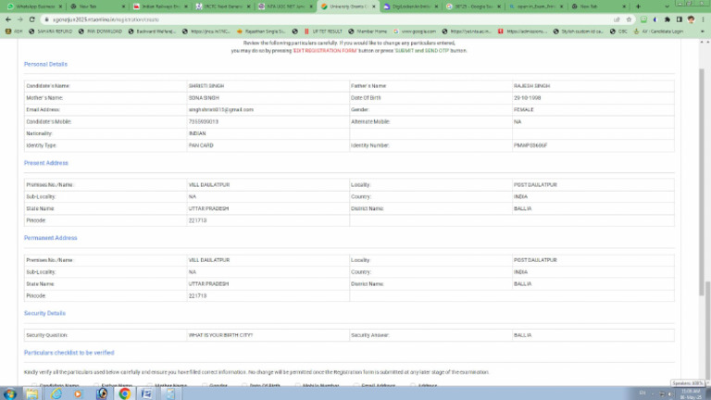Tick the Date Of Birth checkbox
This screenshot has height=400, width=711.
244,385
